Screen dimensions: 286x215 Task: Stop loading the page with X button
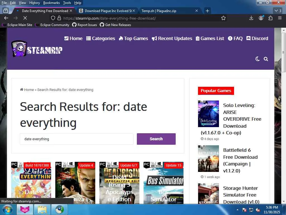click(25, 18)
